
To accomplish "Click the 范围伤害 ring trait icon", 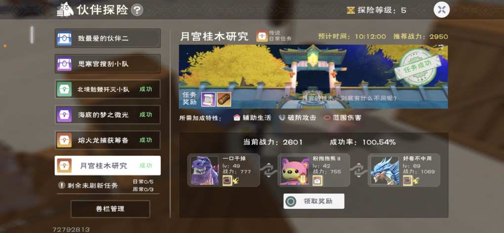I will (x=327, y=118).
